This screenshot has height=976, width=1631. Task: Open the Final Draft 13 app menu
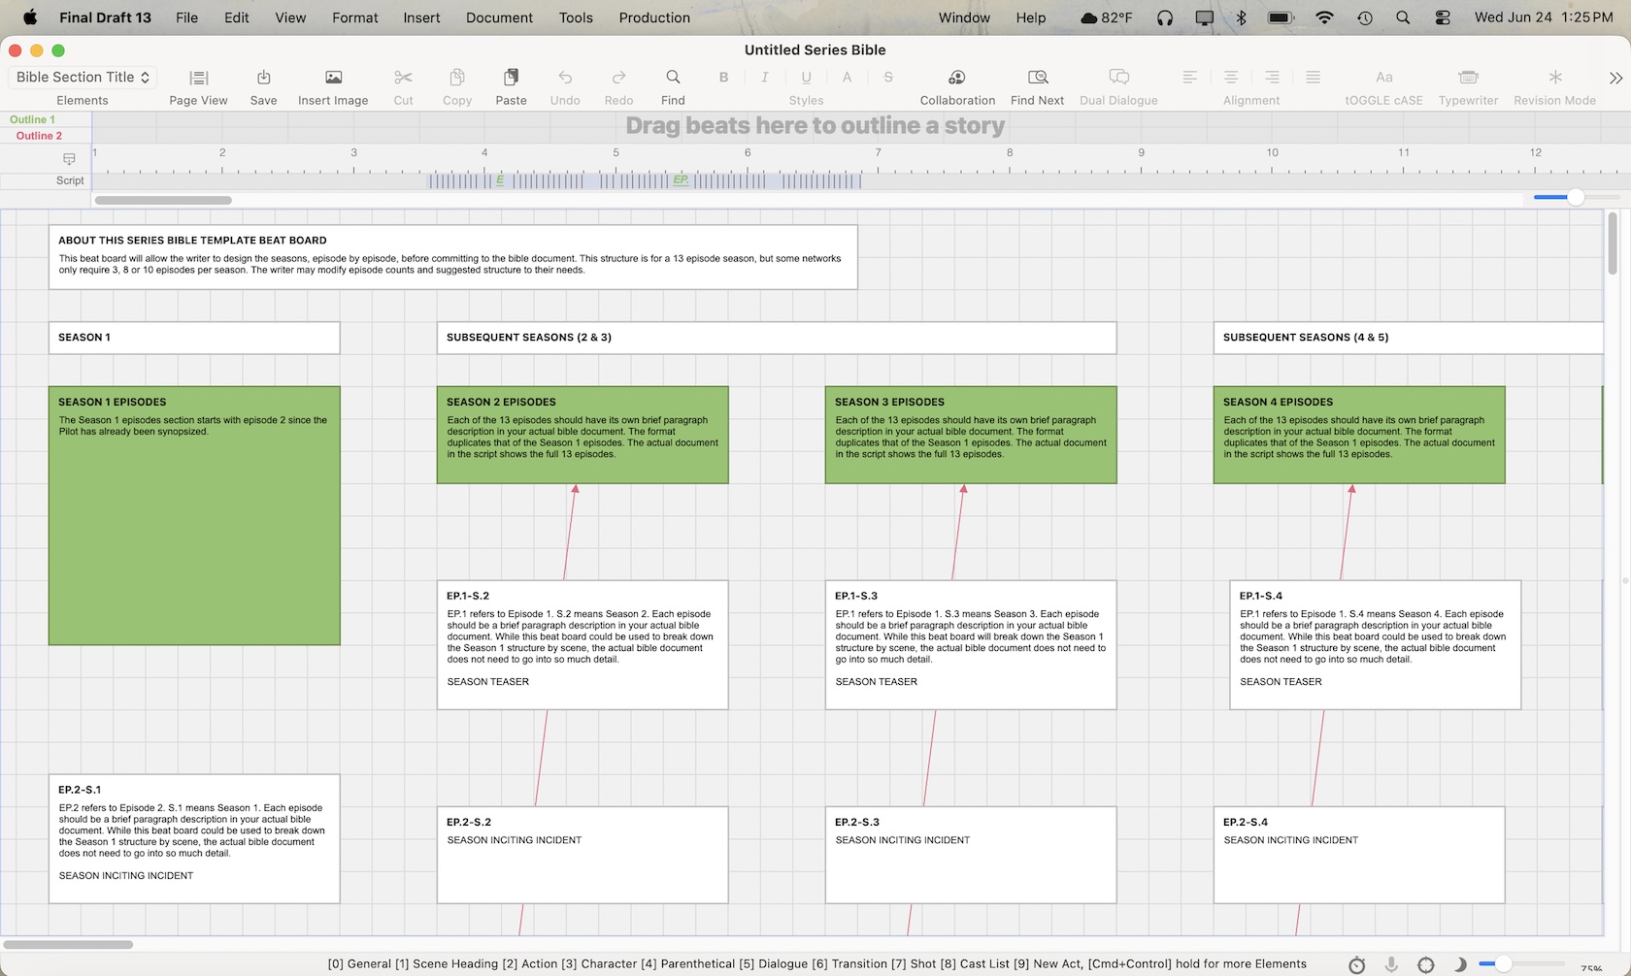[105, 17]
